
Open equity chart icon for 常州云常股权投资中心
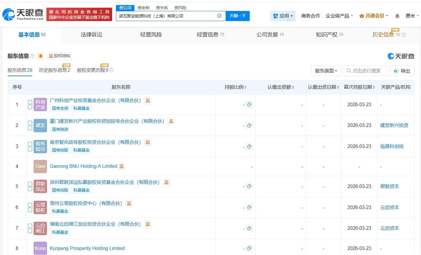(129, 203)
